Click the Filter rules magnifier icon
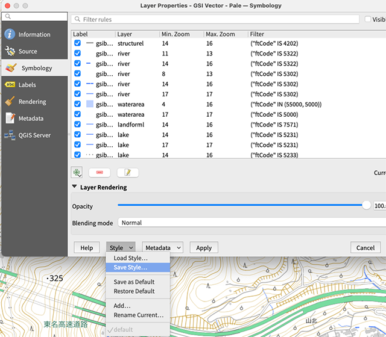Screen dimensions: 386x337 [77, 19]
